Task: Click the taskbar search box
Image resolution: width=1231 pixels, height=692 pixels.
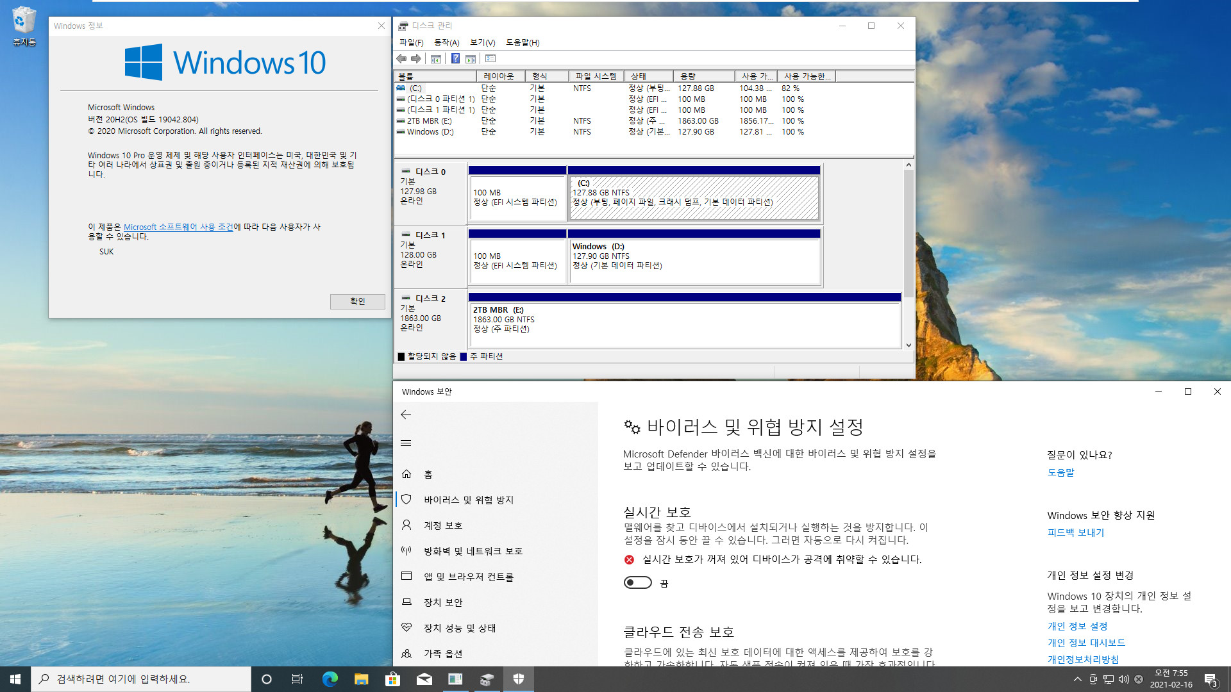Action: click(x=141, y=679)
